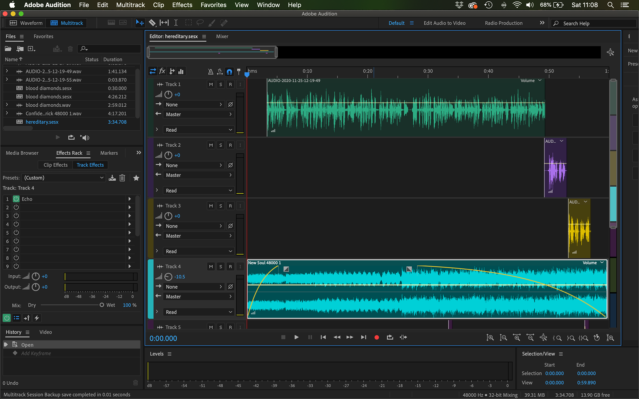Click the Skip Selection icon in transport
Viewport: 639px width, 399px height.
click(x=403, y=337)
